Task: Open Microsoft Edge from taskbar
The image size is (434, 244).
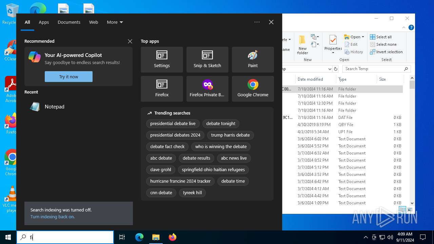Action: click(x=139, y=237)
